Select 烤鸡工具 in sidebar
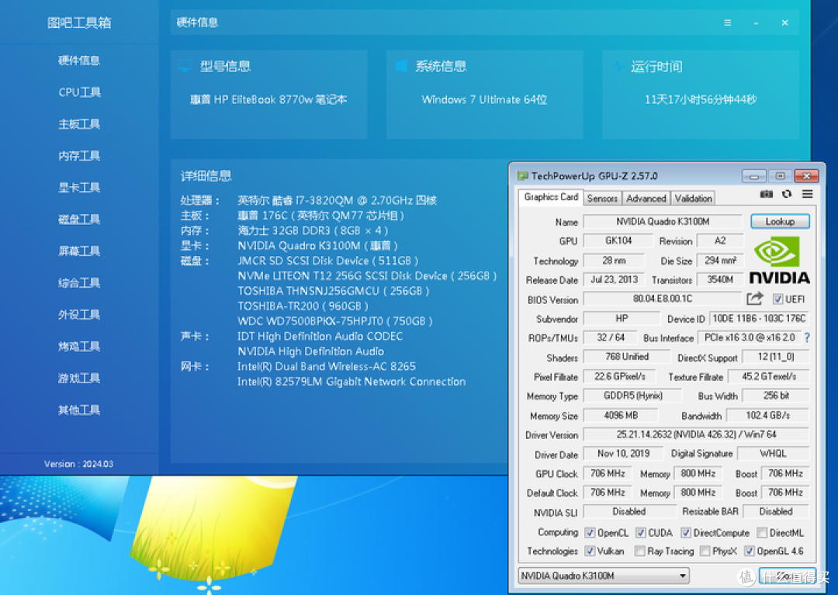The height and width of the screenshot is (595, 838). tap(79, 347)
